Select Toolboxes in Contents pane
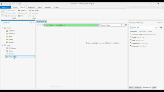Image resolution: width=164 pixels, height=92 pixels. 12,31
